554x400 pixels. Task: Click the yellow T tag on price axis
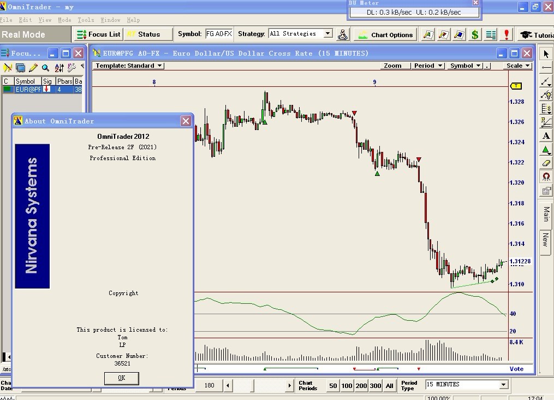(x=516, y=86)
